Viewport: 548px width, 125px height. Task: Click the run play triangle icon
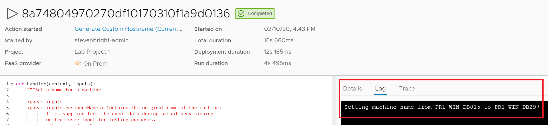click(x=12, y=14)
